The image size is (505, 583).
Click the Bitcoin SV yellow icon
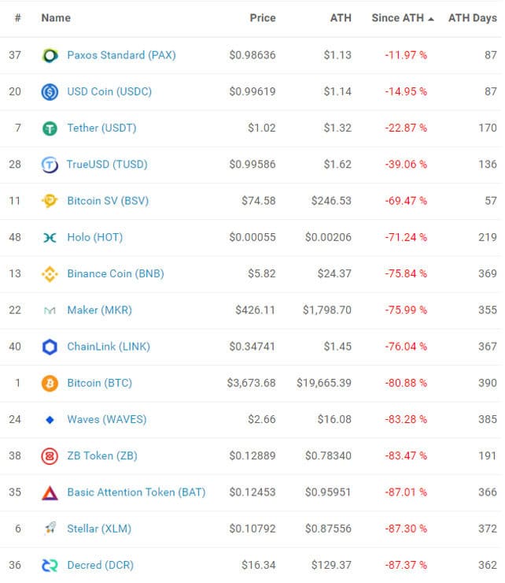[50, 201]
